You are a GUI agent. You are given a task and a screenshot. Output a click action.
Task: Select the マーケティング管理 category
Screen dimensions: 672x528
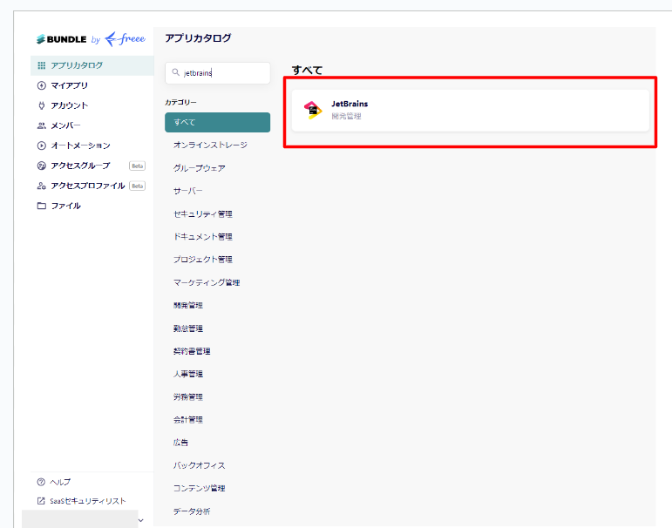coord(207,282)
